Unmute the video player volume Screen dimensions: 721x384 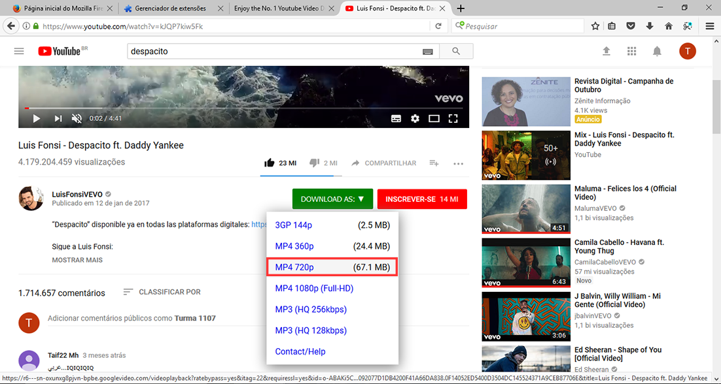point(77,119)
